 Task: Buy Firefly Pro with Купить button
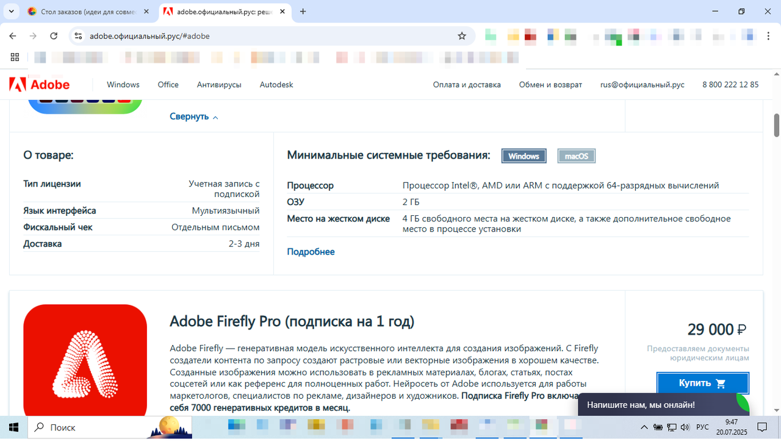703,383
